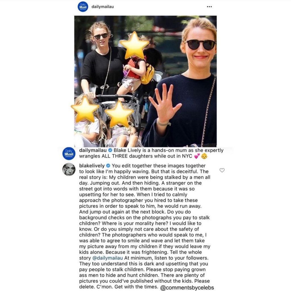Open the blakelively username in the comment

(x=92, y=166)
